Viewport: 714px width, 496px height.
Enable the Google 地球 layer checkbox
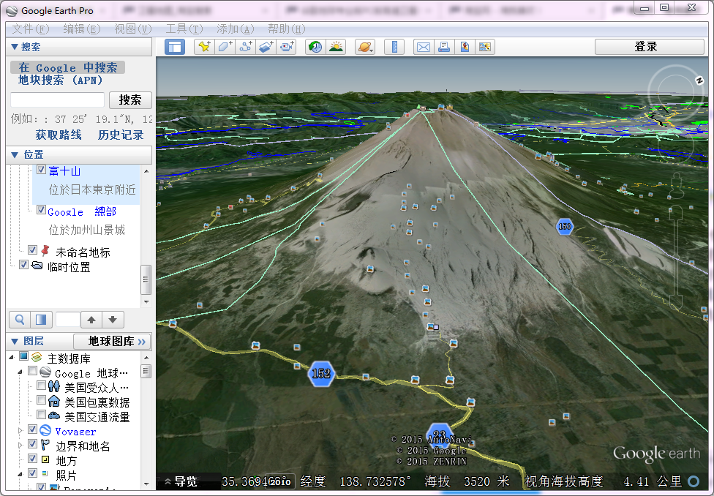32,371
